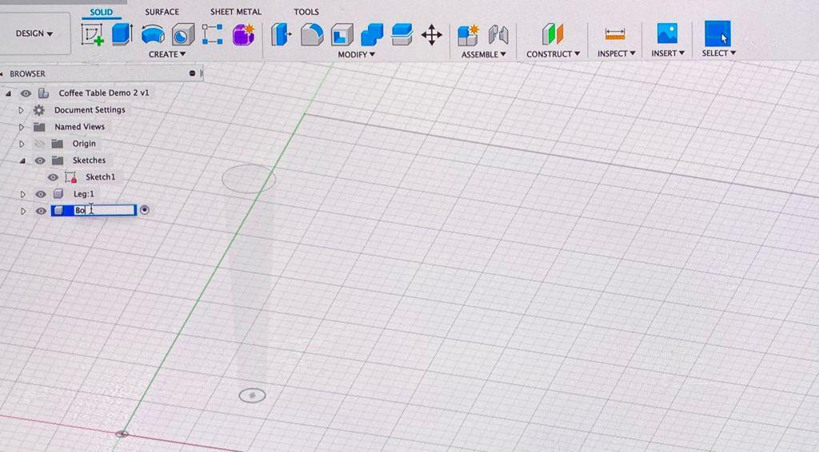819x452 pixels.
Task: Select the Joint tool
Action: coord(498,35)
